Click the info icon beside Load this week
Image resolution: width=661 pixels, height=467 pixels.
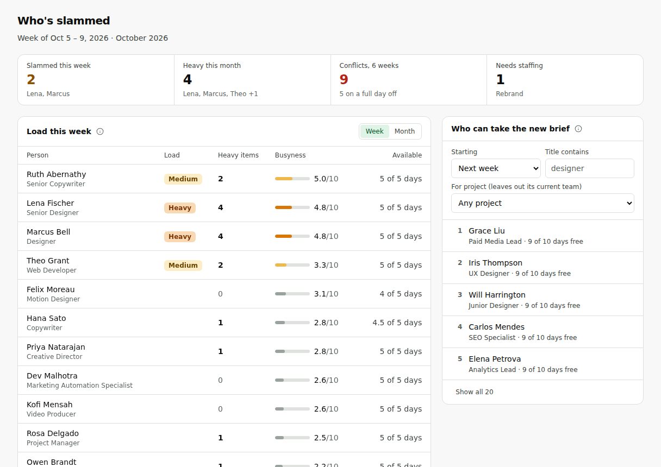pyautogui.click(x=100, y=131)
